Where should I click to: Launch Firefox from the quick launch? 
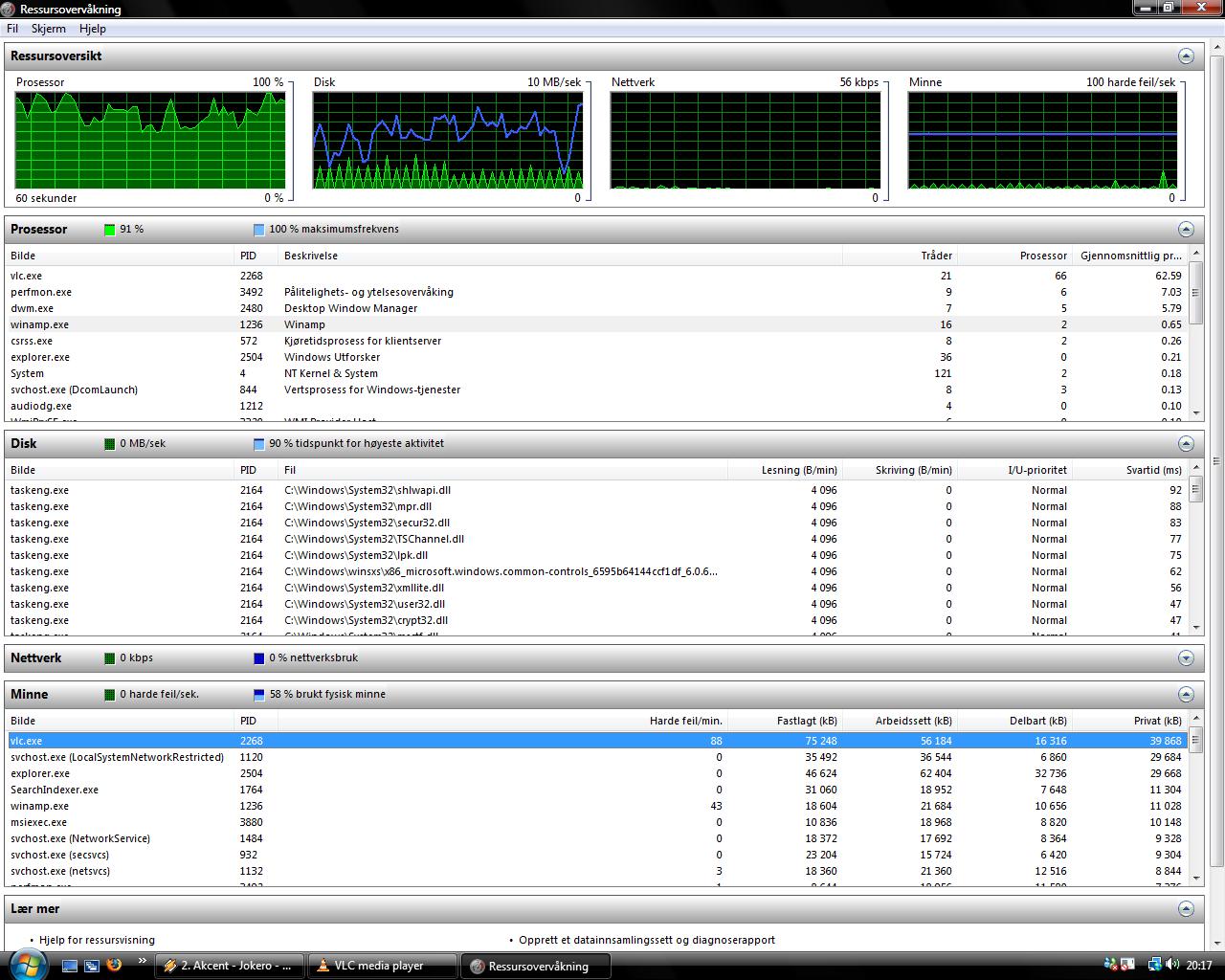coord(114,966)
